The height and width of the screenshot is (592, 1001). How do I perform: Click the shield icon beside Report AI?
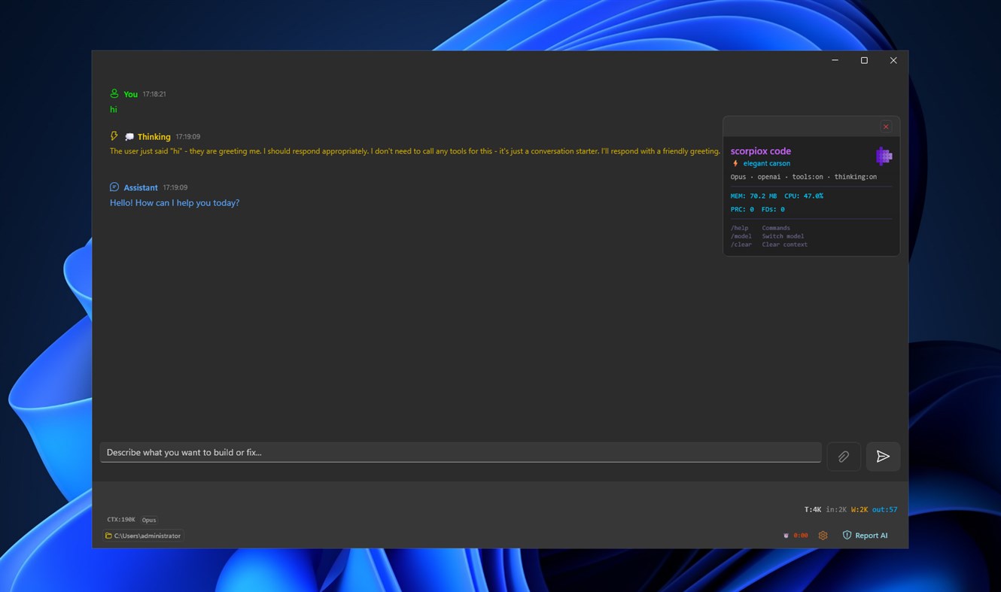(x=847, y=536)
